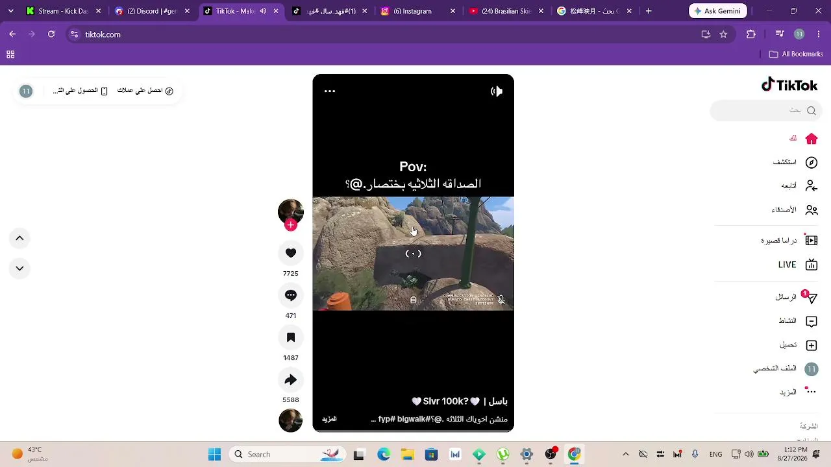Switch to the YouTube Brasilian tab
Viewport: 831px width, 467px height.
click(507, 11)
